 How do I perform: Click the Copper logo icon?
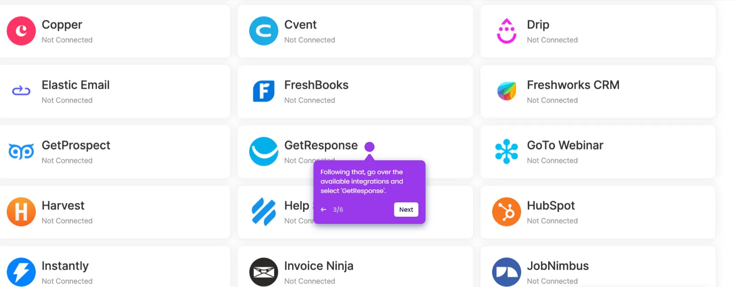21,31
